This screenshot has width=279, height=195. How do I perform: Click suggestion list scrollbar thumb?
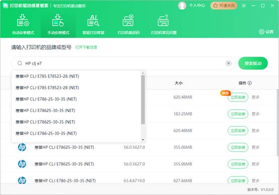tap(143, 100)
